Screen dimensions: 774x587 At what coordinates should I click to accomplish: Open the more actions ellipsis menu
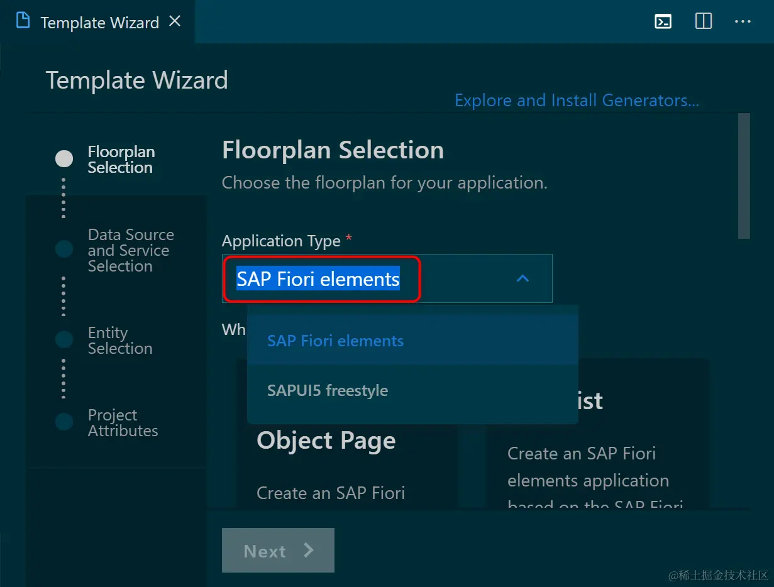(743, 21)
